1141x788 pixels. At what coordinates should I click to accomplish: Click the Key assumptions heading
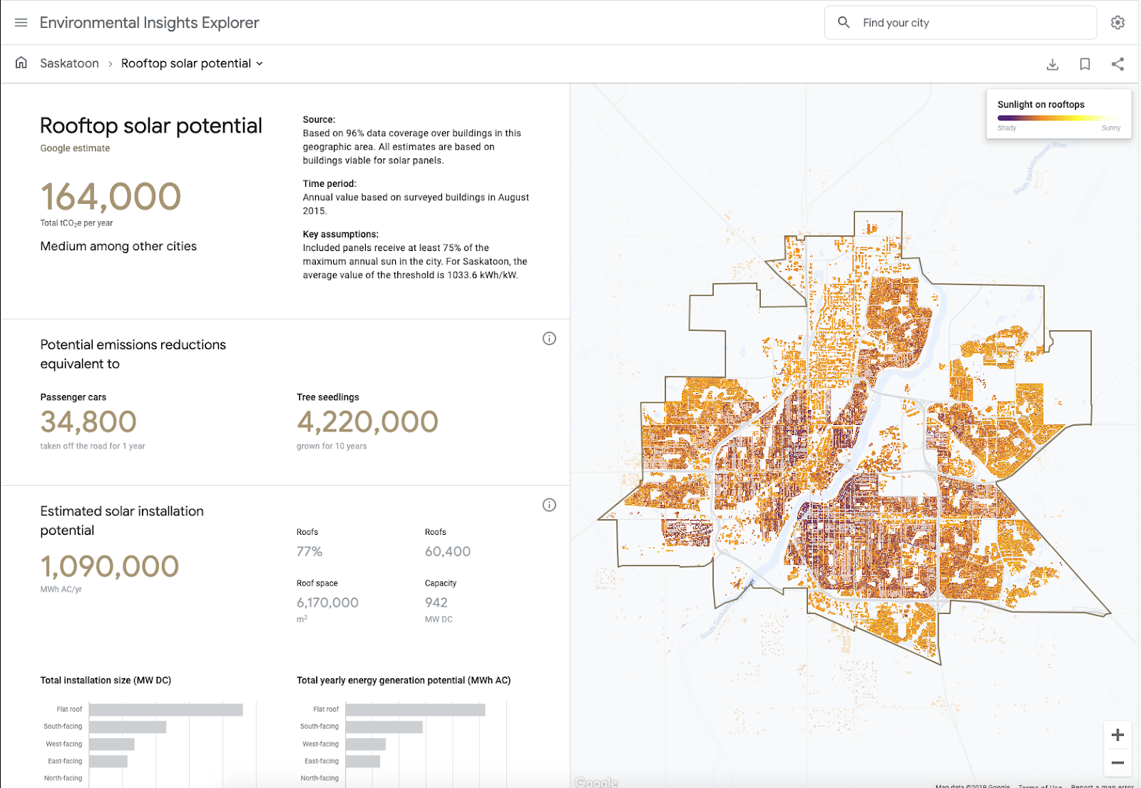point(340,234)
